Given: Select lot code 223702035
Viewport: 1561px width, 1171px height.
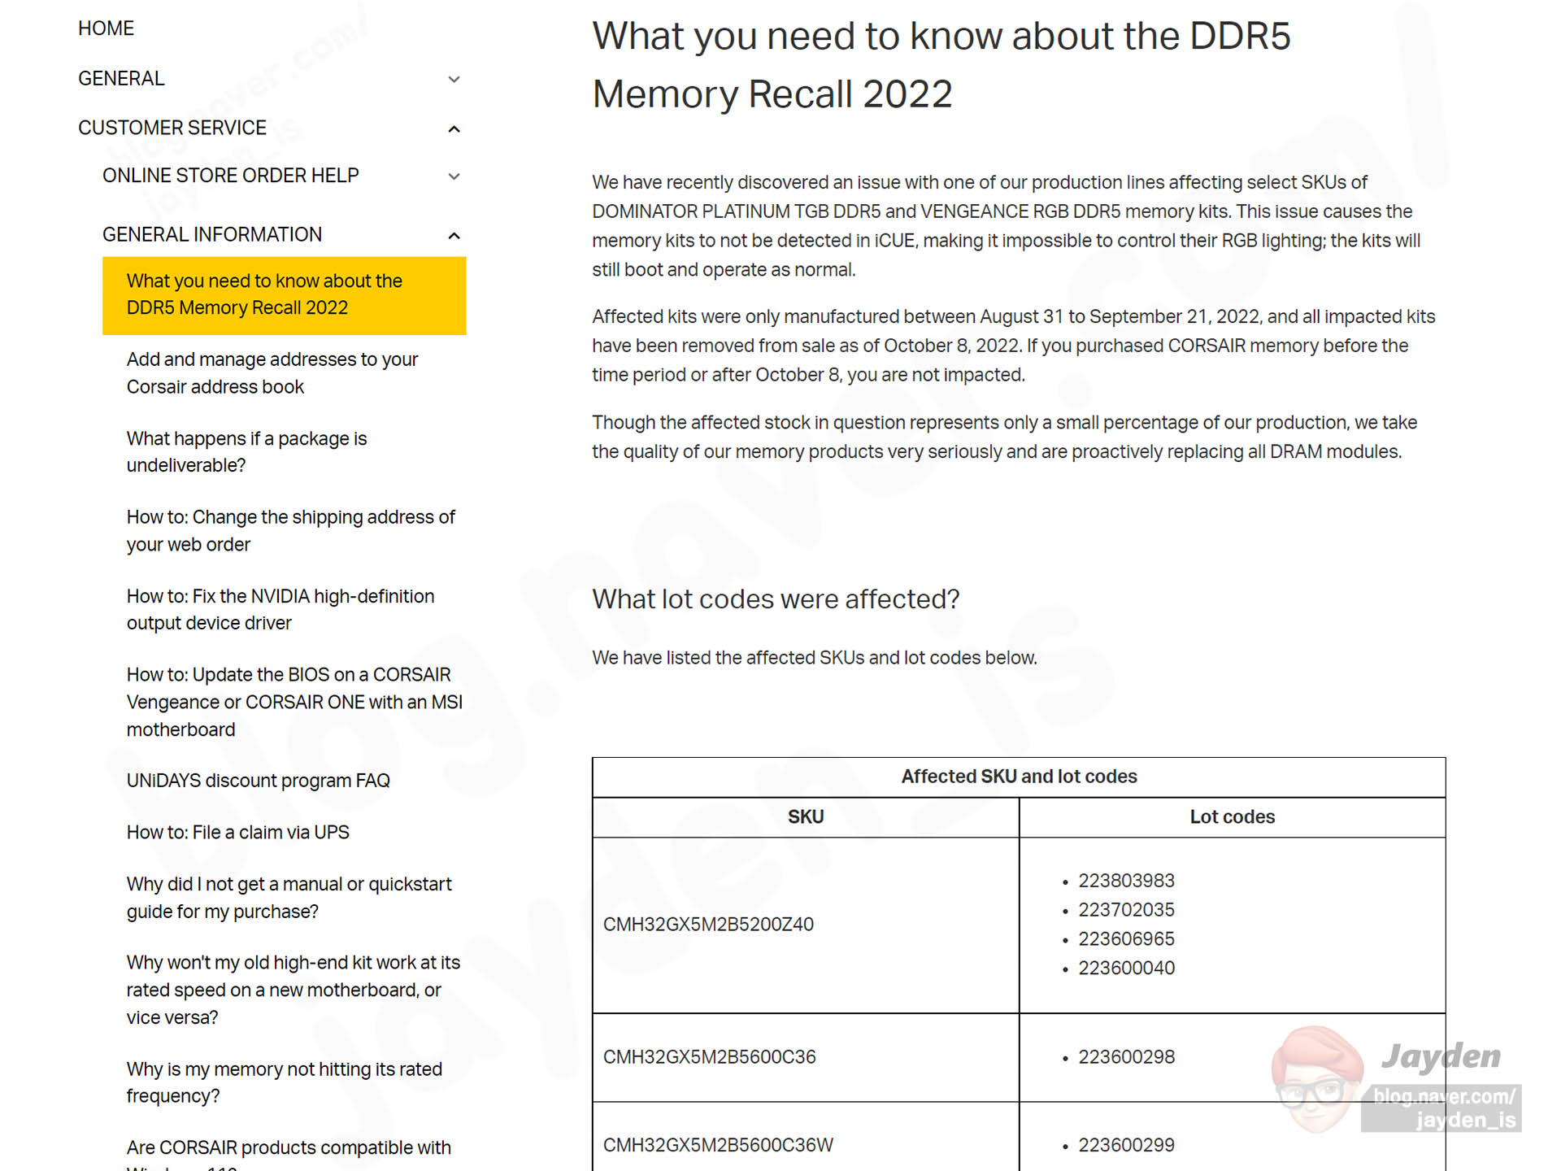Looking at the screenshot, I should tap(1126, 910).
